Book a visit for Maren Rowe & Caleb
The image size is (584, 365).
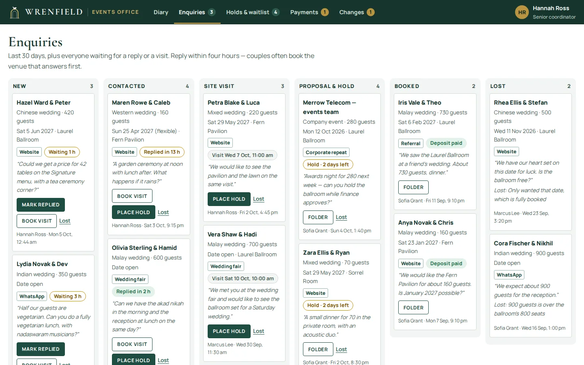coord(132,196)
